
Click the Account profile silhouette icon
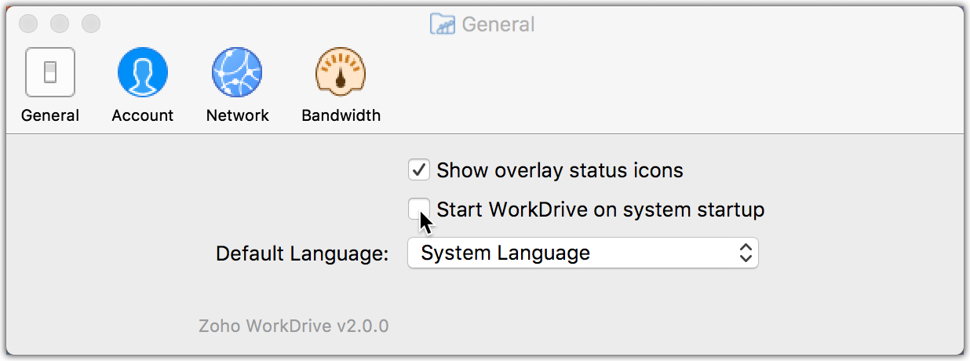(142, 72)
